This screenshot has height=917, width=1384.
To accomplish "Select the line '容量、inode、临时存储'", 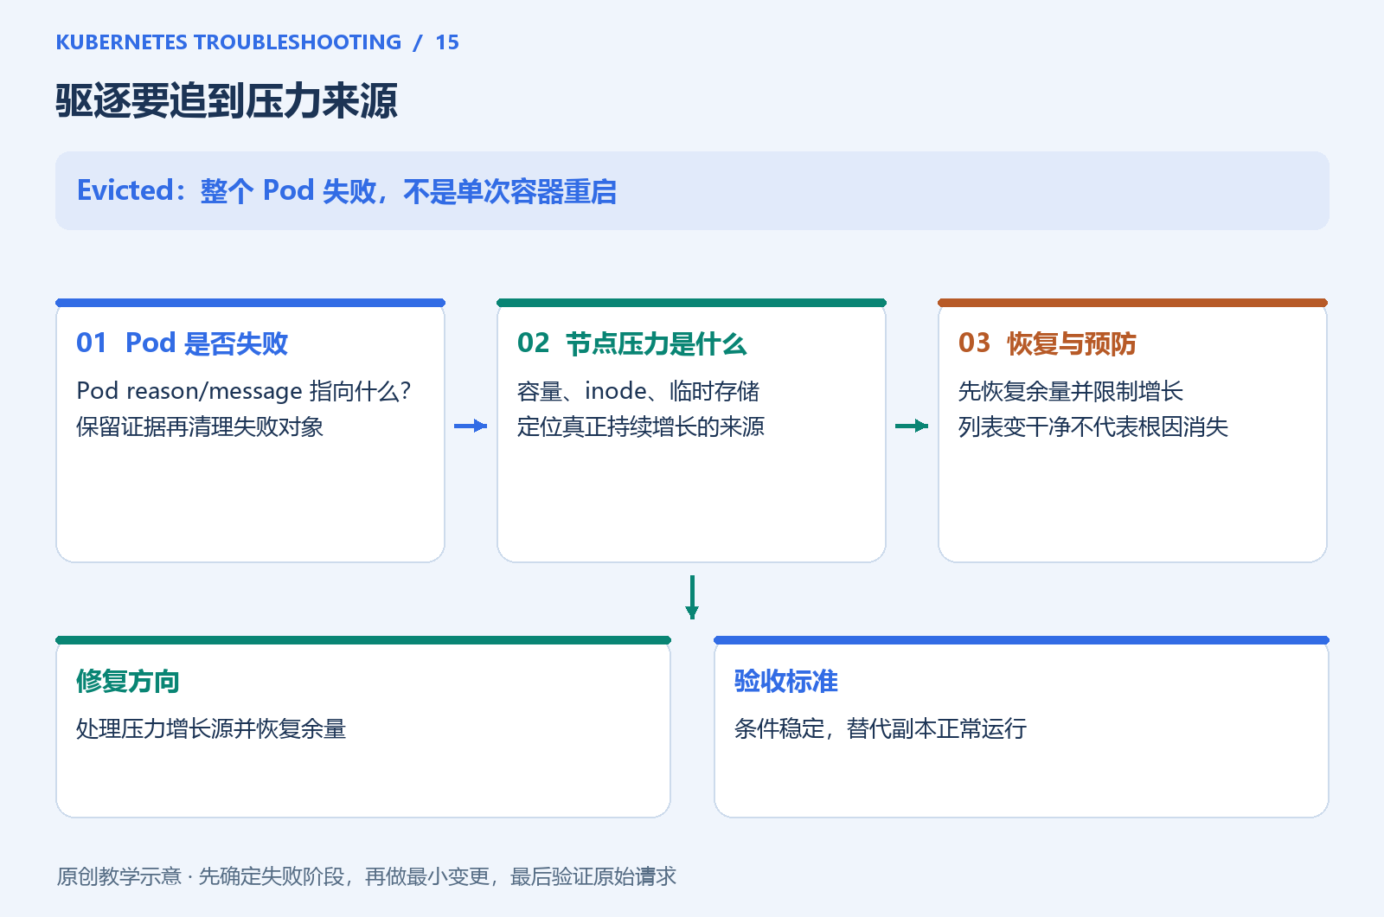I will pyautogui.click(x=638, y=391).
